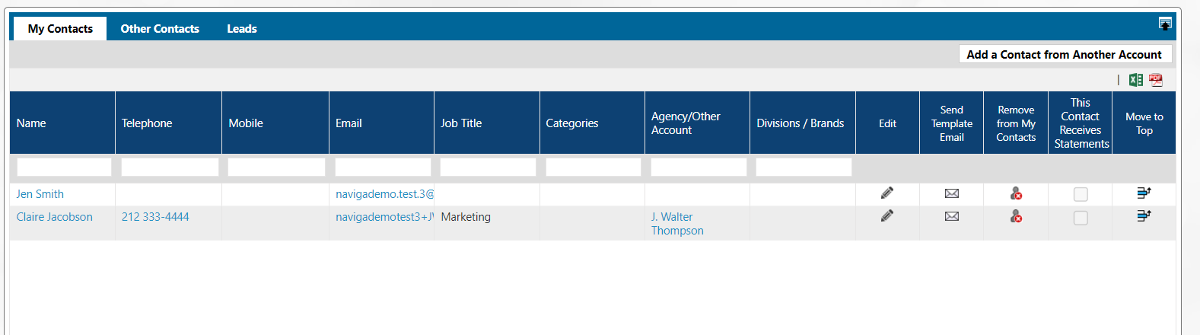
Task: Move Claire Jacobson to top
Action: pos(1144,216)
